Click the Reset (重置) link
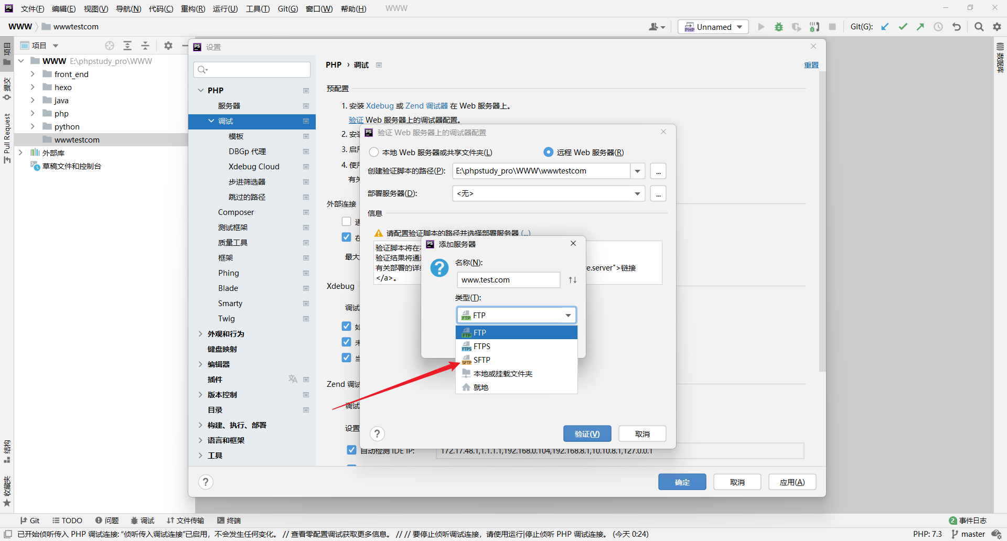1007x541 pixels. [811, 65]
